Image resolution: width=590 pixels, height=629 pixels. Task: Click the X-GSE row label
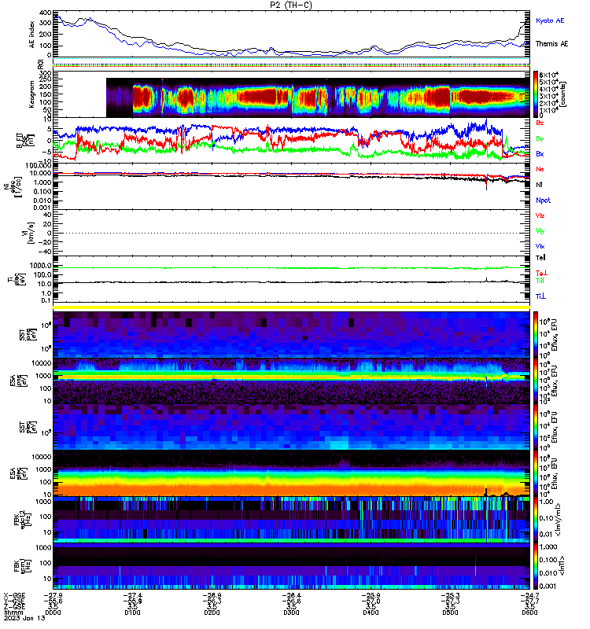point(14,595)
